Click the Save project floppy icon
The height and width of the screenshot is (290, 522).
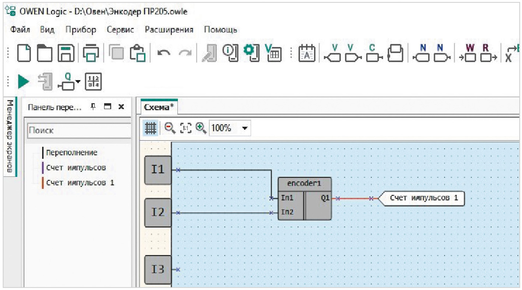(x=67, y=53)
